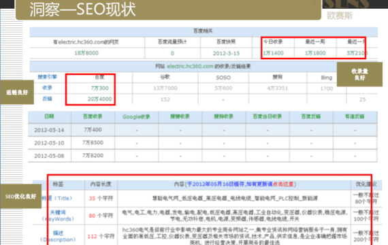Open the 描述 (Description) tag link
This screenshot has width=388, height=245.
tap(58, 236)
